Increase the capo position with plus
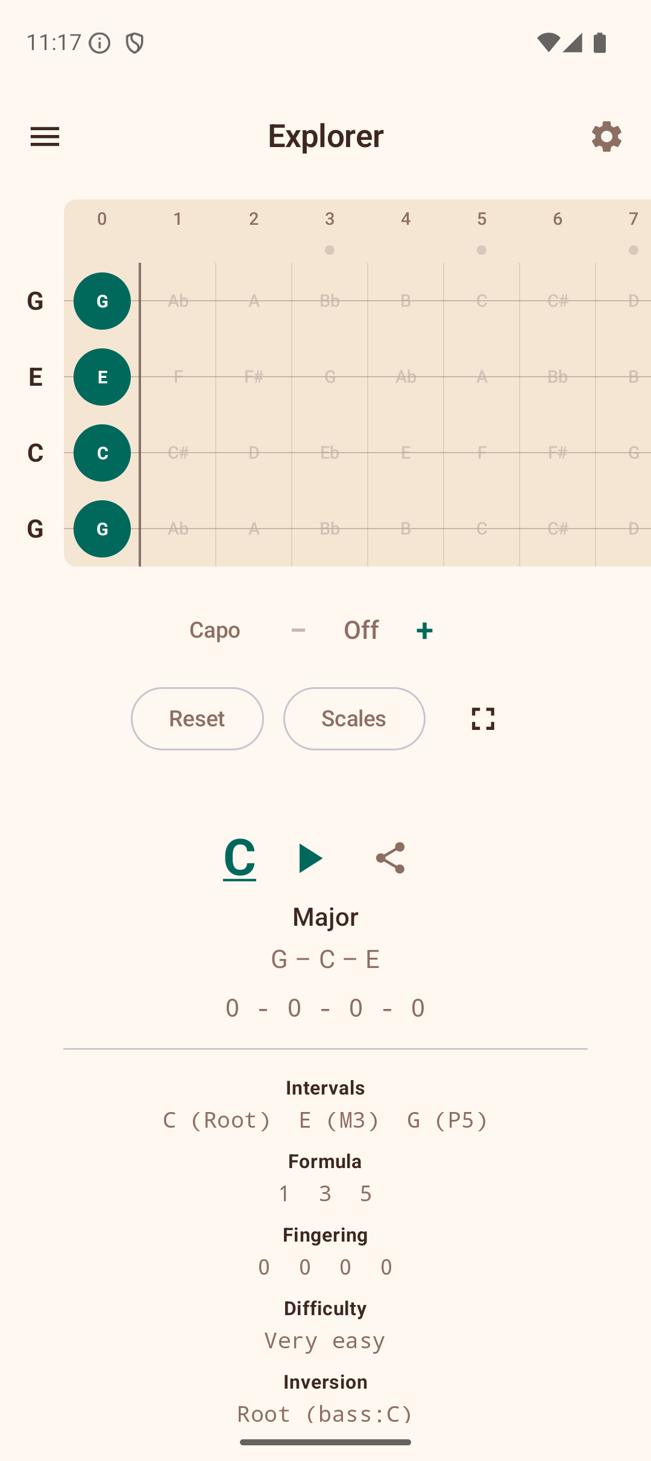This screenshot has width=651, height=1461. 424,630
